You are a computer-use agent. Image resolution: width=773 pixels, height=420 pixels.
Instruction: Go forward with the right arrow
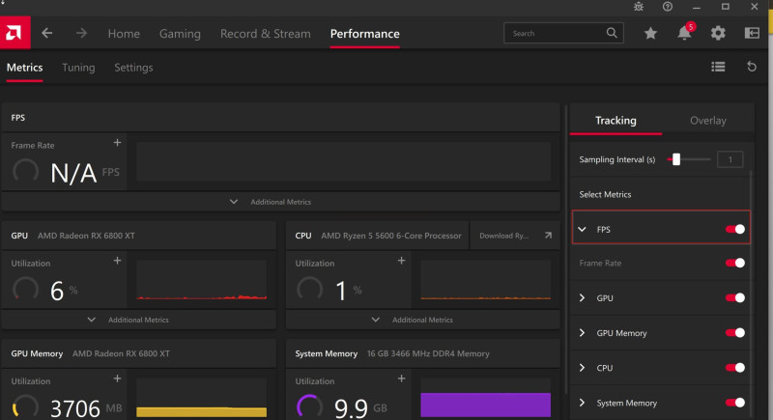(81, 33)
